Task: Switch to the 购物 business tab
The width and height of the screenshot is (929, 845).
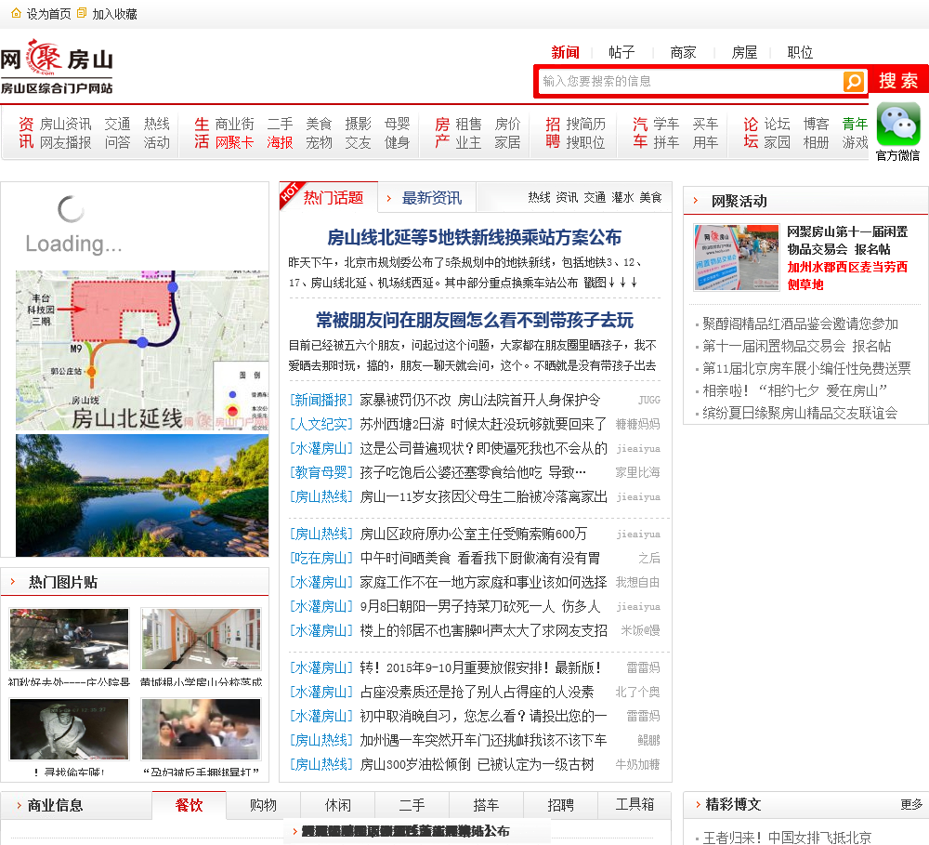Action: point(263,805)
